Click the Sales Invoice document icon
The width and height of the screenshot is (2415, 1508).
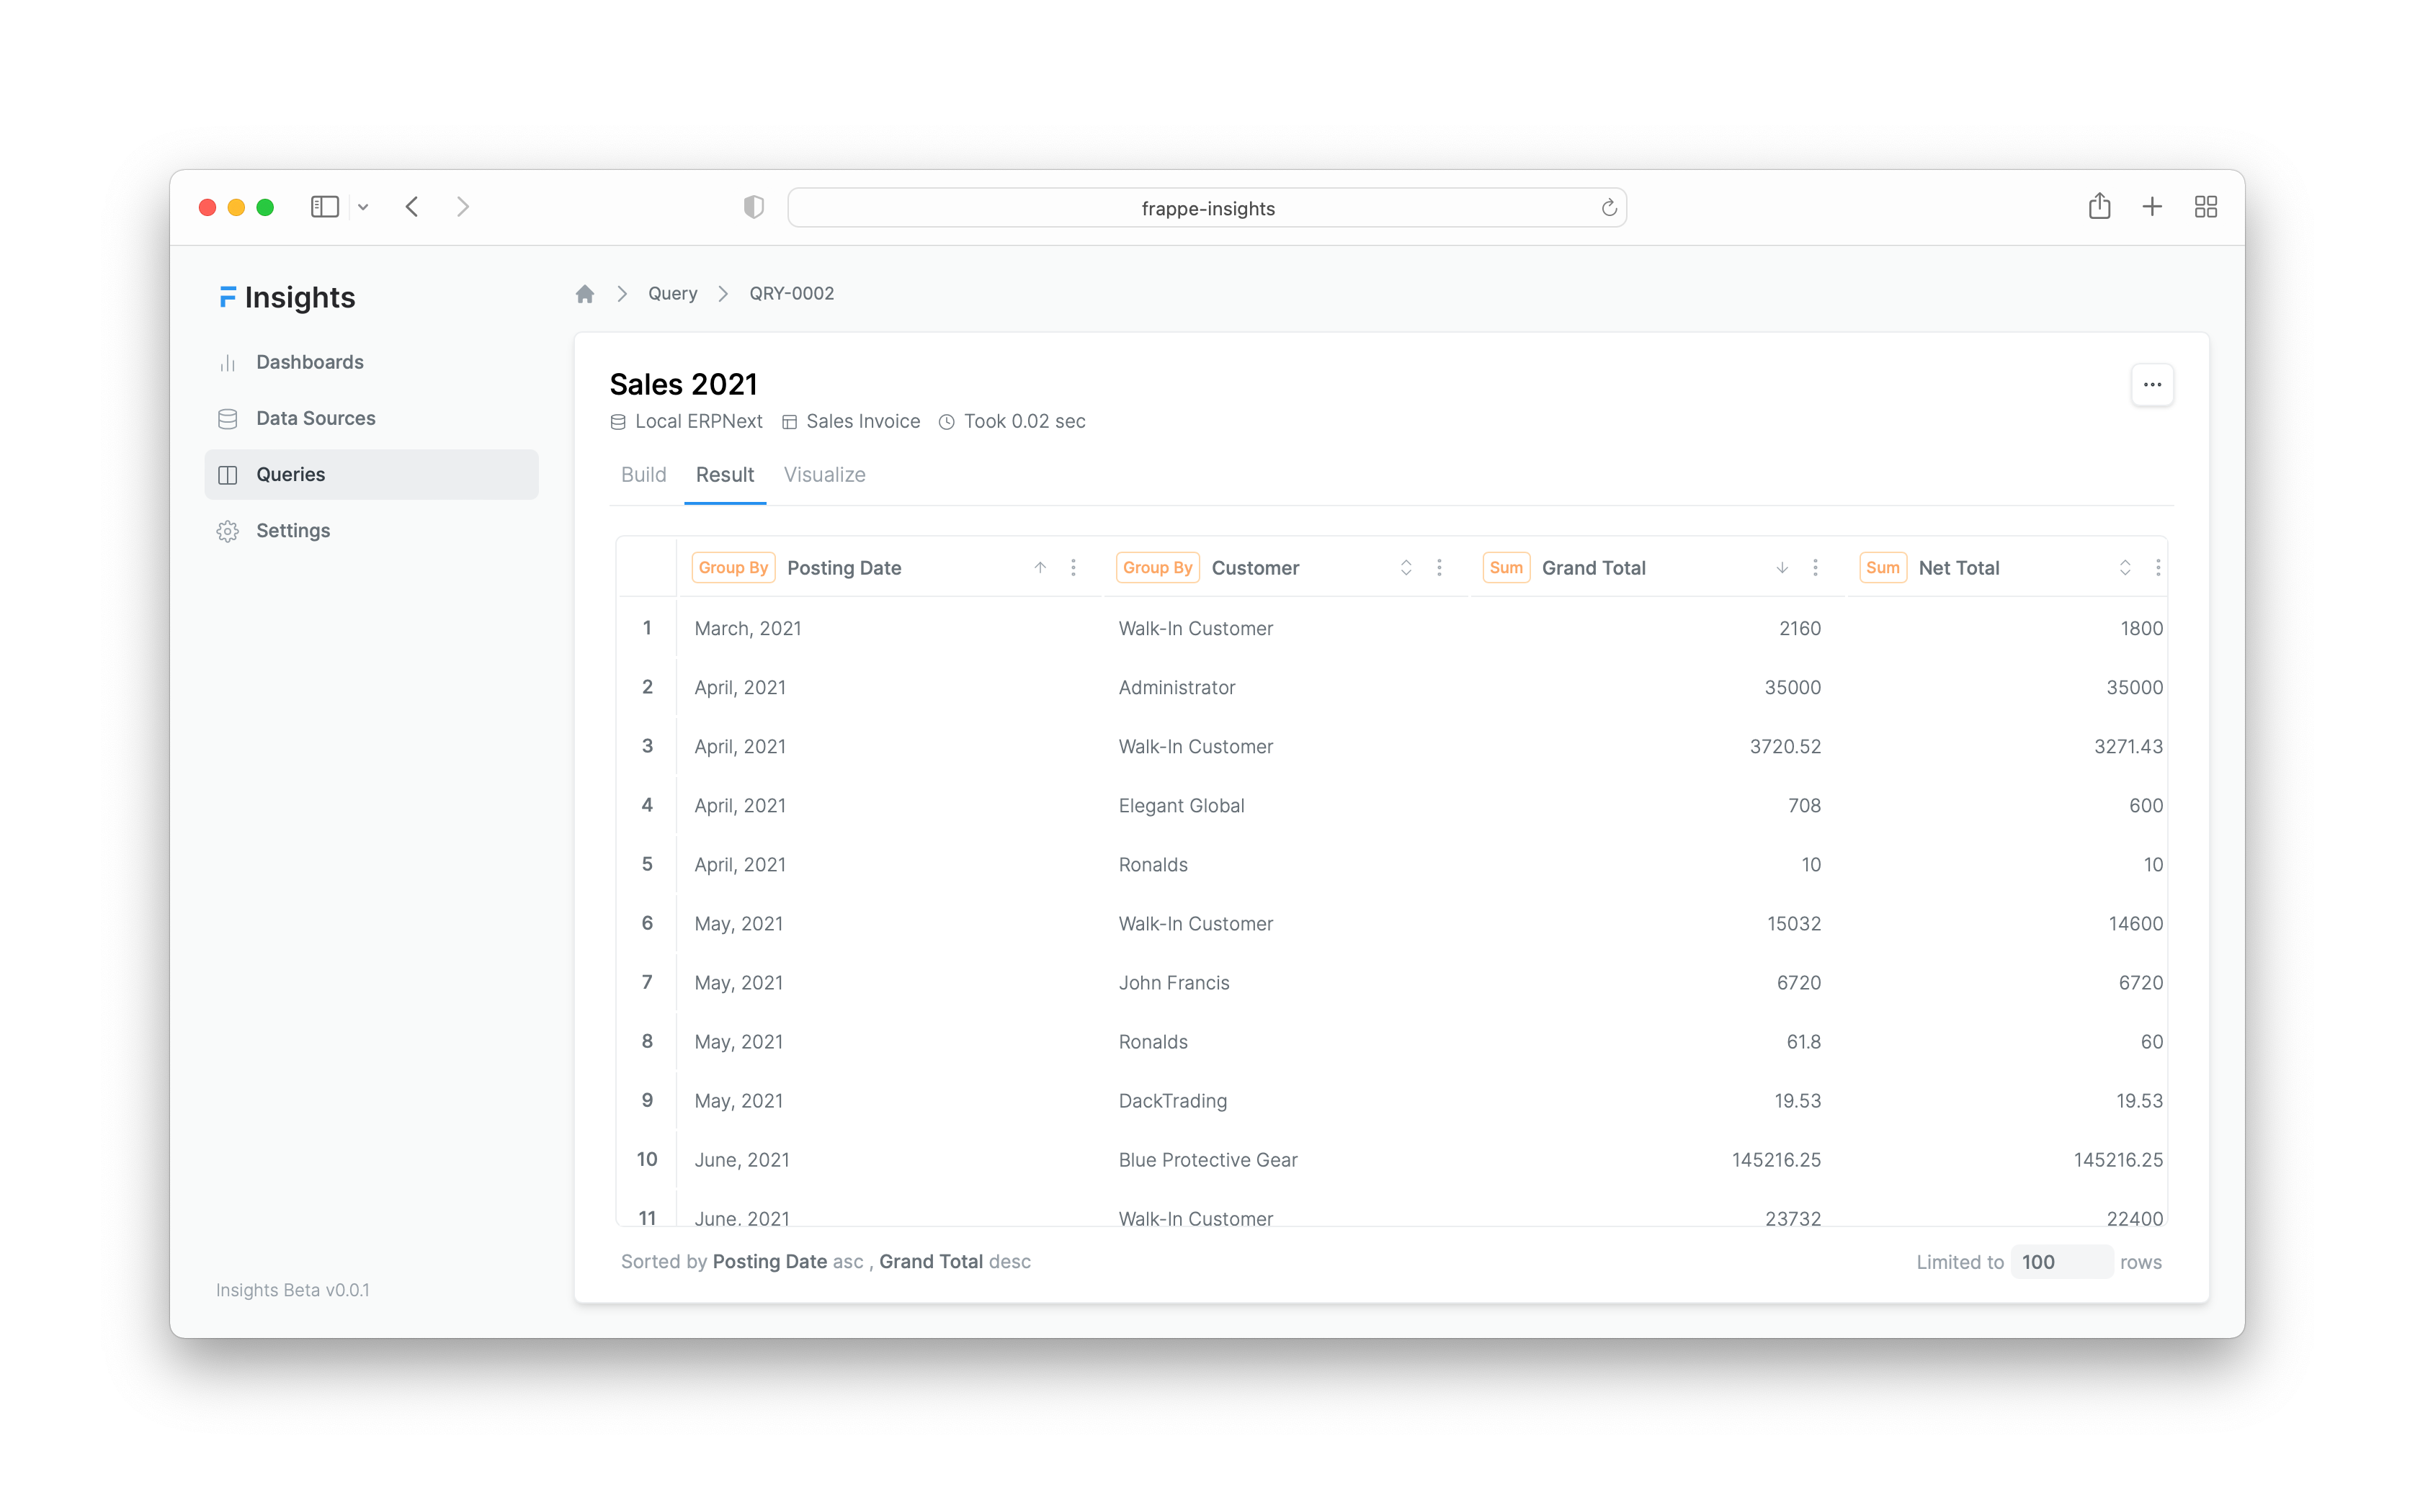coord(787,422)
